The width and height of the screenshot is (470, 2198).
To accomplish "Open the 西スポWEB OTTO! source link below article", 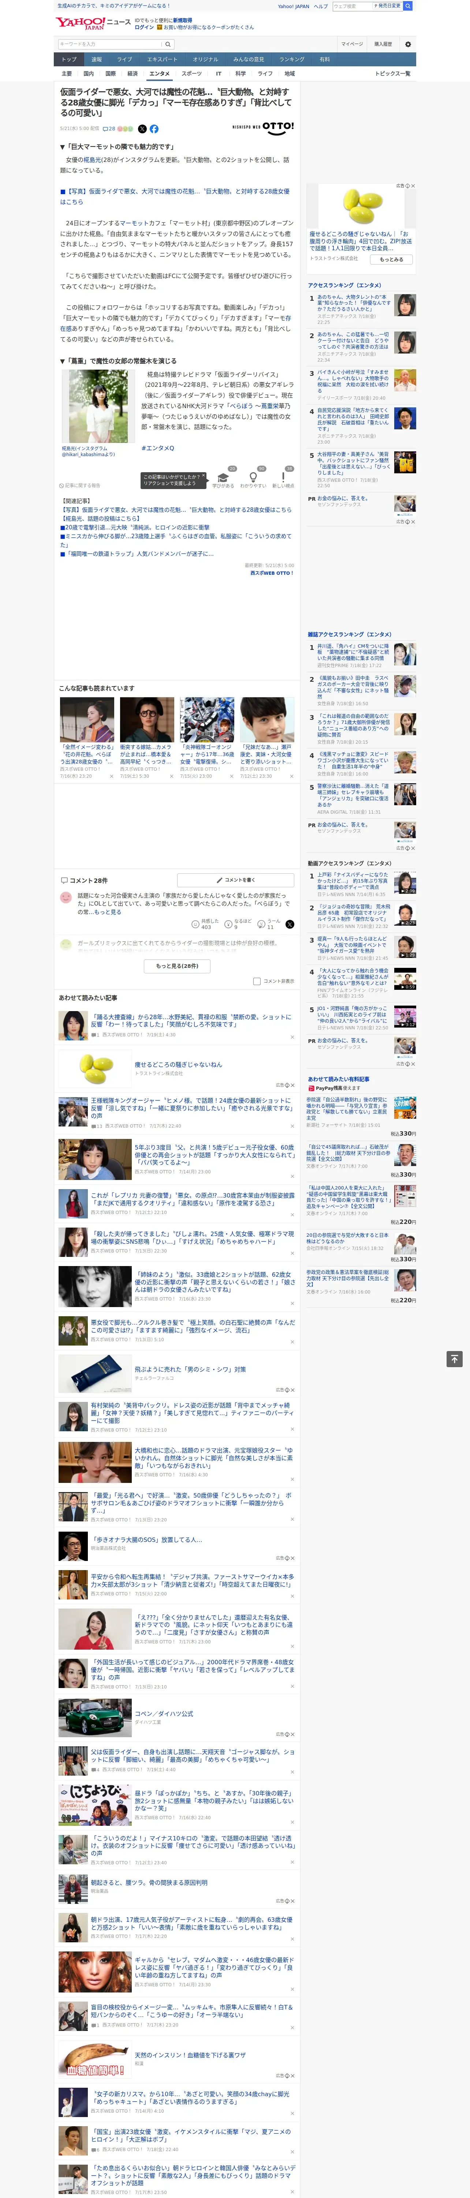I will [x=271, y=573].
